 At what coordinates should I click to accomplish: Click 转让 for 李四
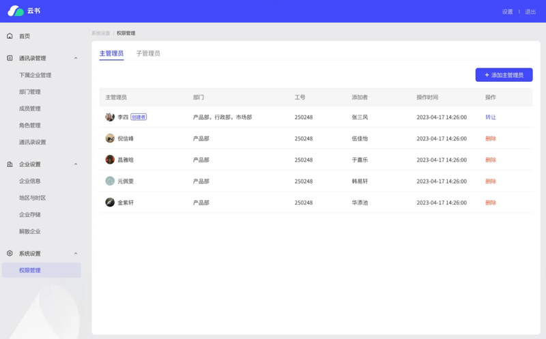[x=491, y=117]
